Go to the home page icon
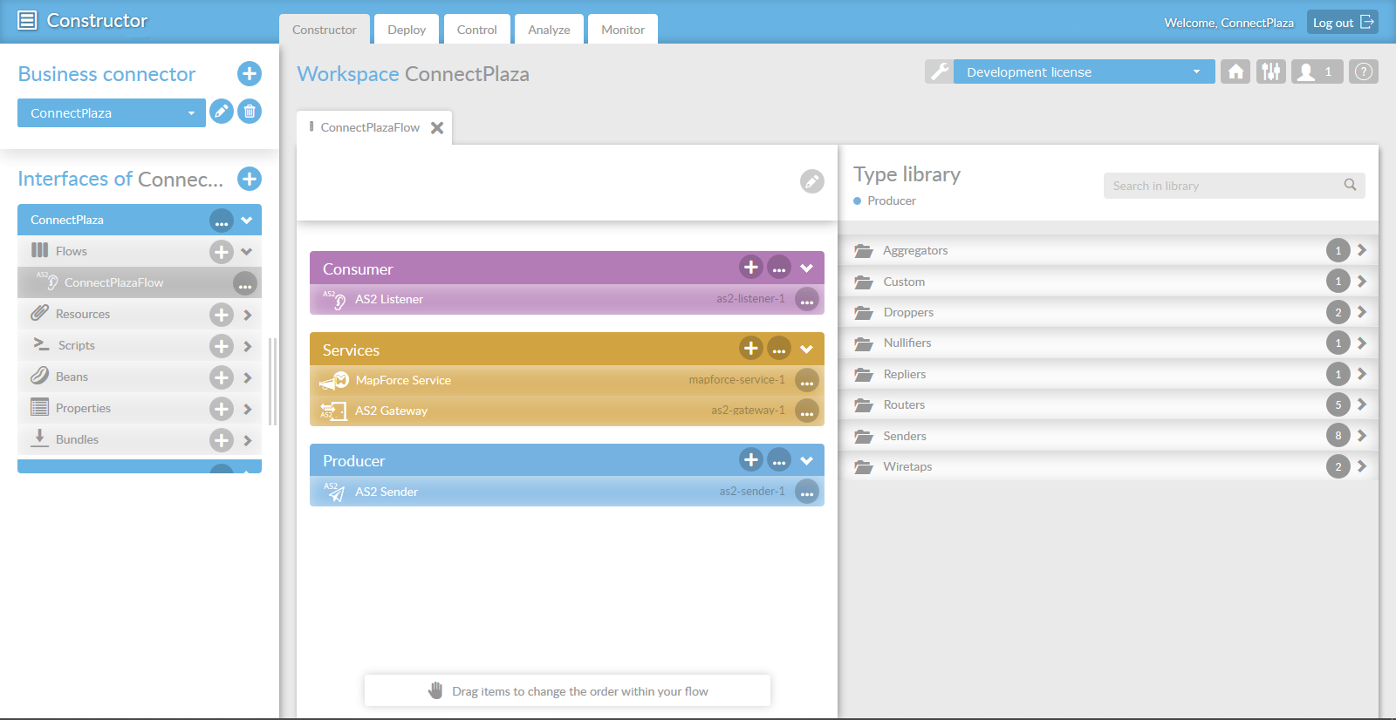Viewport: 1396px width, 720px height. pos(1235,71)
